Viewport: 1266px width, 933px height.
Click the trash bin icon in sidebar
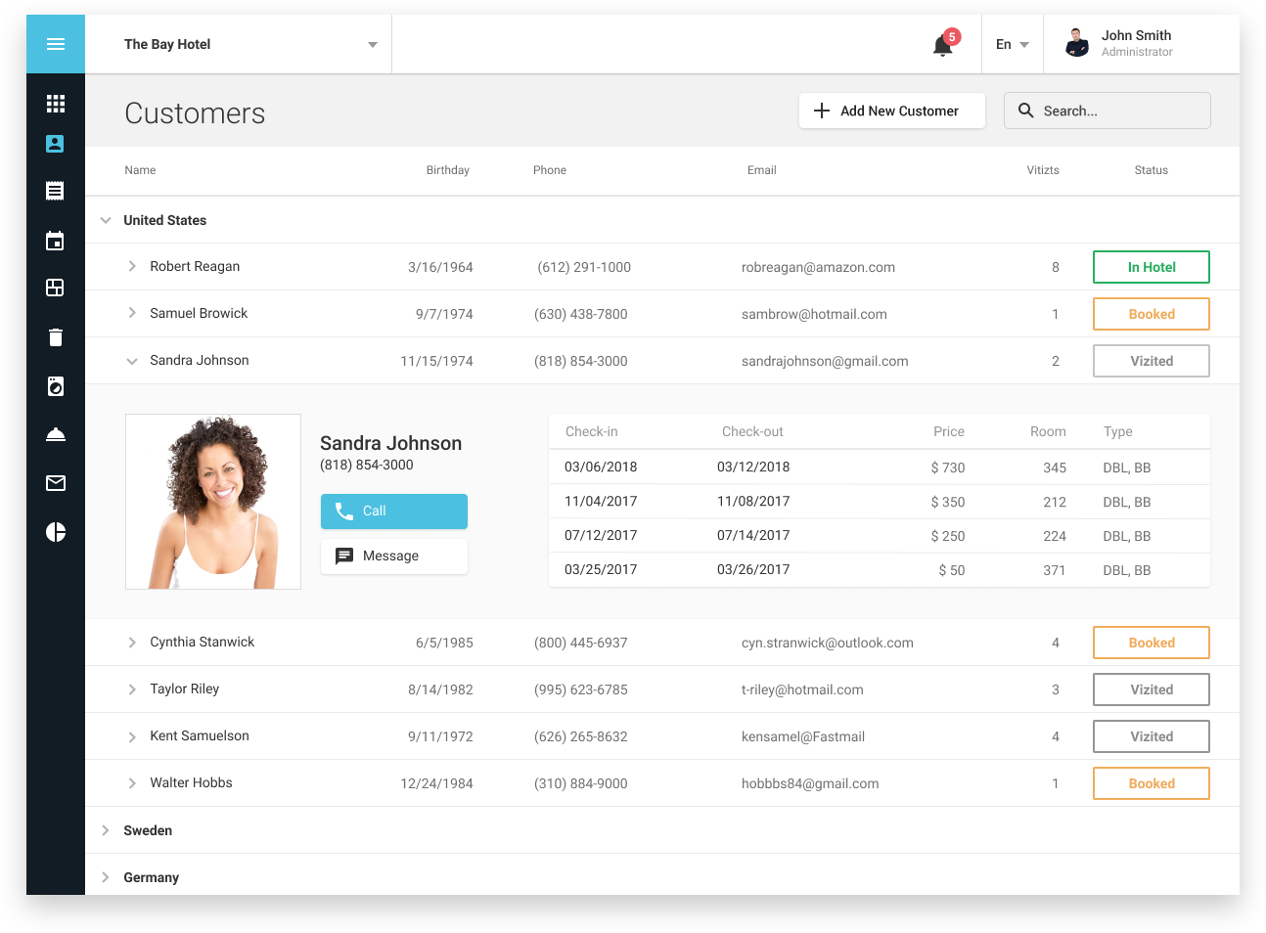(56, 337)
